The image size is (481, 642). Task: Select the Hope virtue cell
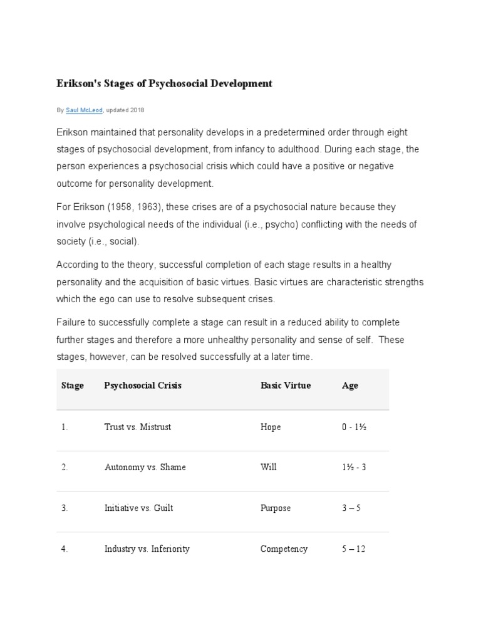271,427
